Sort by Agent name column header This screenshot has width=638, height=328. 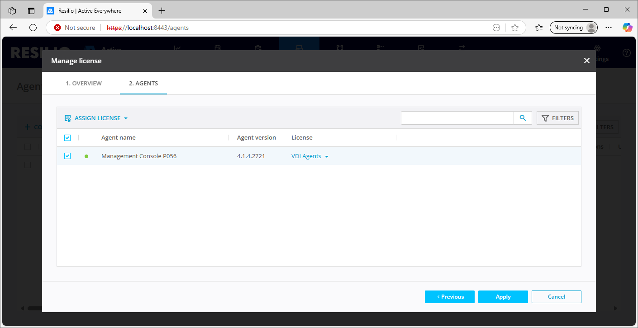pos(118,138)
